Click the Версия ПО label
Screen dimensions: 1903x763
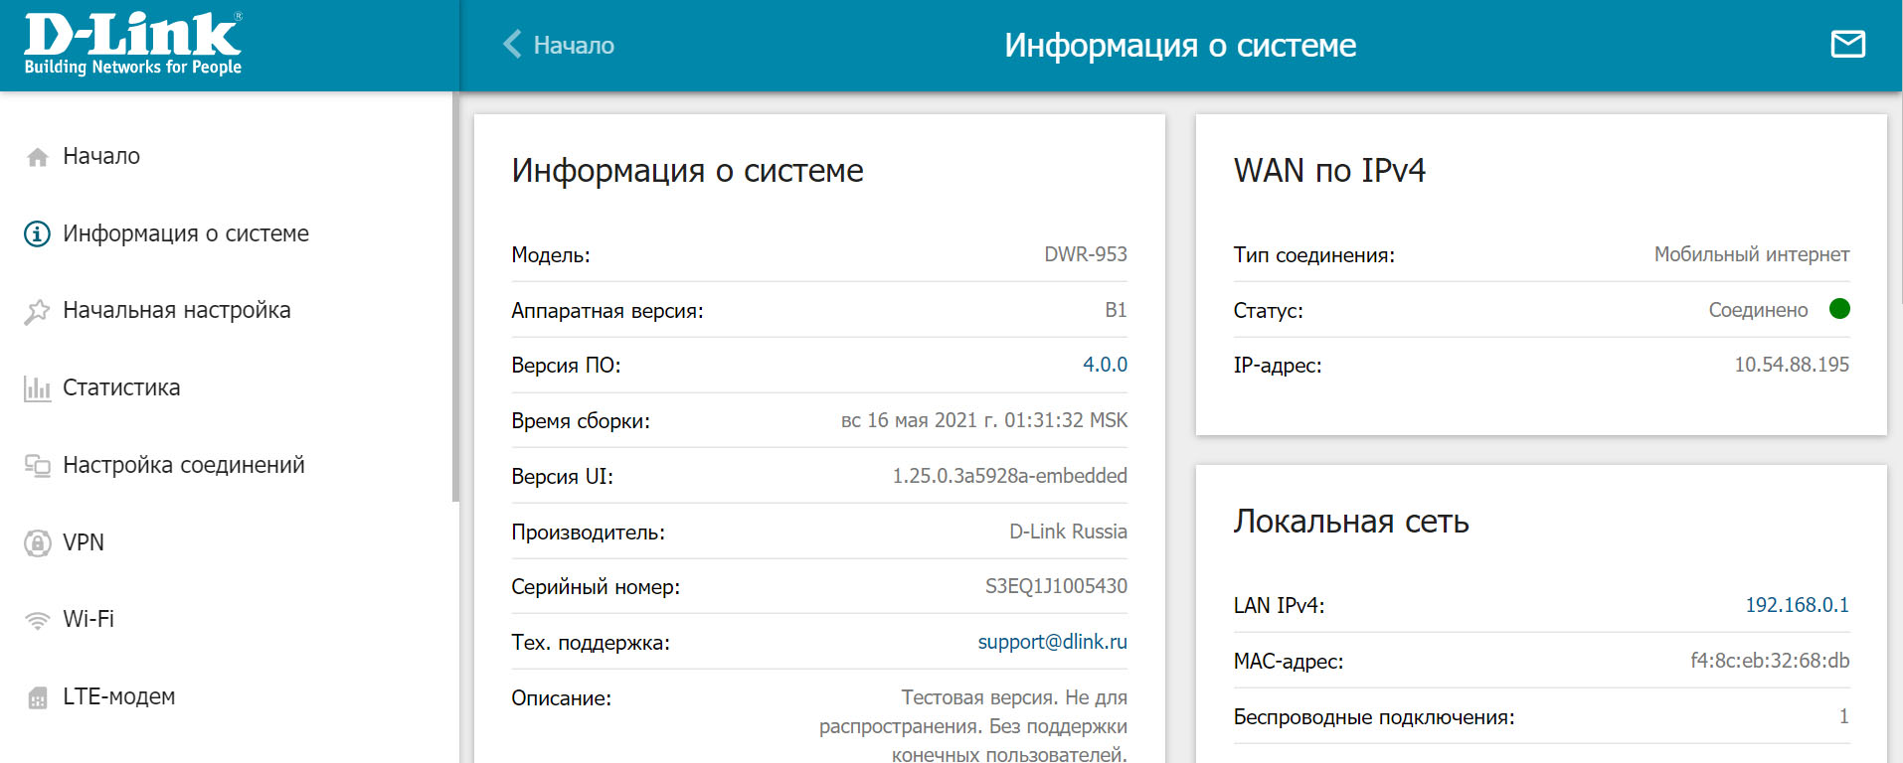(566, 366)
